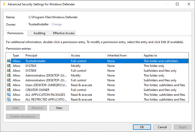
Task: Confirm with the OK button
Action: pos(142,127)
